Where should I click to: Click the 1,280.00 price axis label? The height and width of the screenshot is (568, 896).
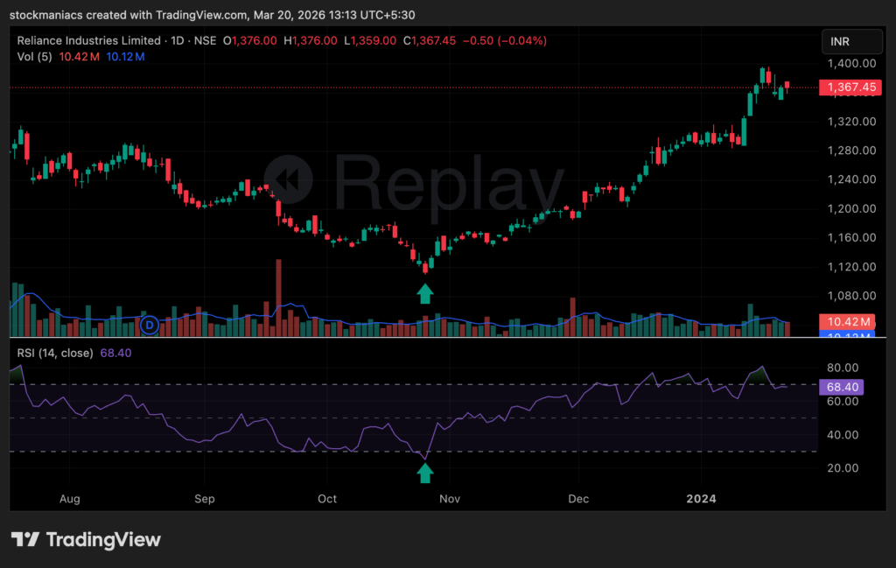(x=851, y=151)
